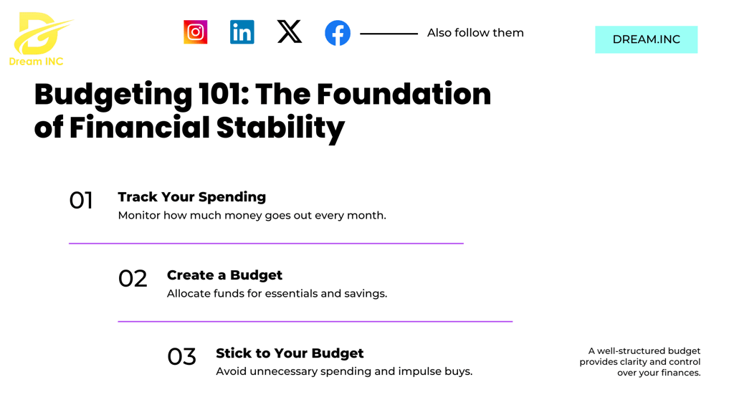Image resolution: width=734 pixels, height=420 pixels.
Task: Select the purple divider under step 01
Action: coord(266,244)
